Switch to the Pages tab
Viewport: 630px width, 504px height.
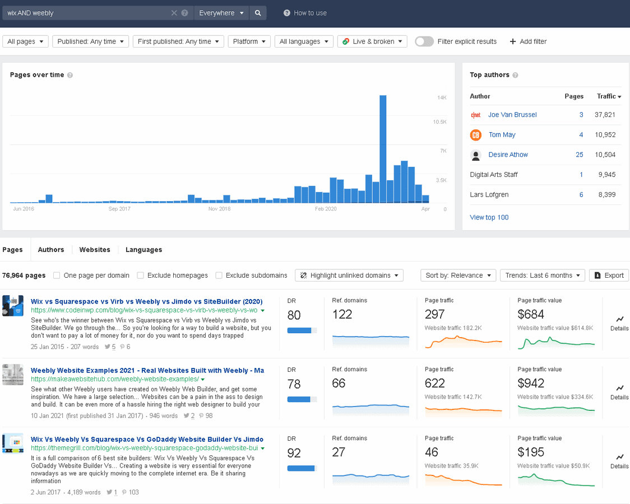12,250
